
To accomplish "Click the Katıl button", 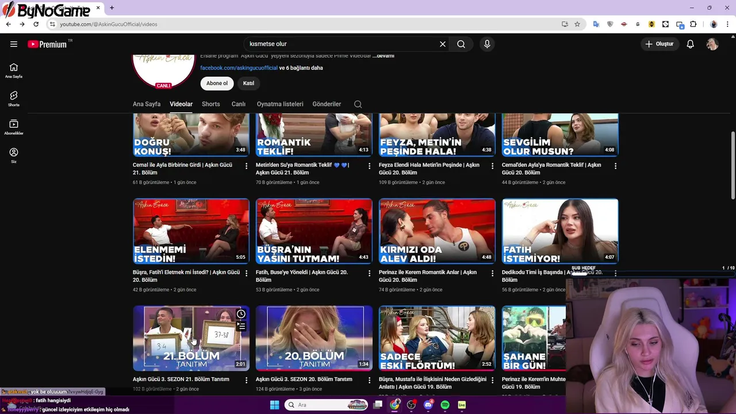I will coord(248,83).
